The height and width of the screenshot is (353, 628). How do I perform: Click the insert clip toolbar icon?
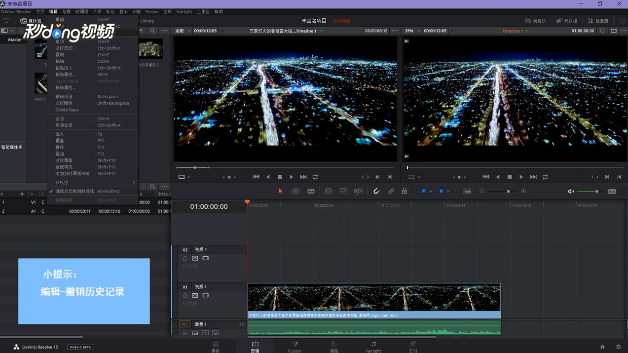click(x=328, y=191)
